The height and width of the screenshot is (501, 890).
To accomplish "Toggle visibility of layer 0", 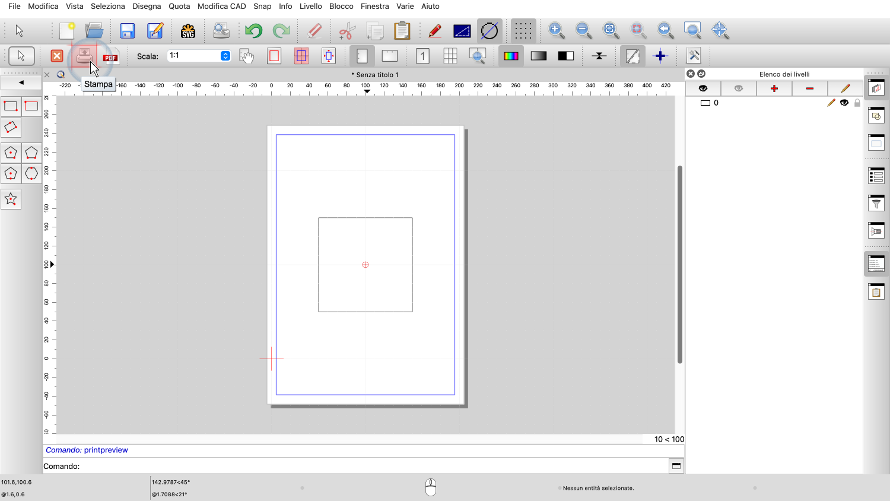I will tap(844, 103).
